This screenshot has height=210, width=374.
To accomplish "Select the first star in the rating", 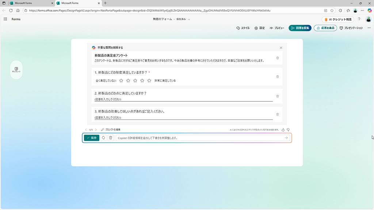I will pyautogui.click(x=121, y=81).
